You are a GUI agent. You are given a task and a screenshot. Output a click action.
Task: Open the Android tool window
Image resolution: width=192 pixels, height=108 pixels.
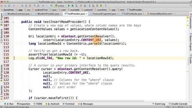[52, 104]
